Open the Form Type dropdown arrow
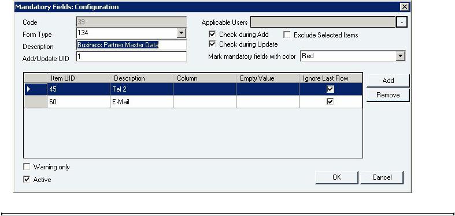The image size is (455, 216). [182, 33]
